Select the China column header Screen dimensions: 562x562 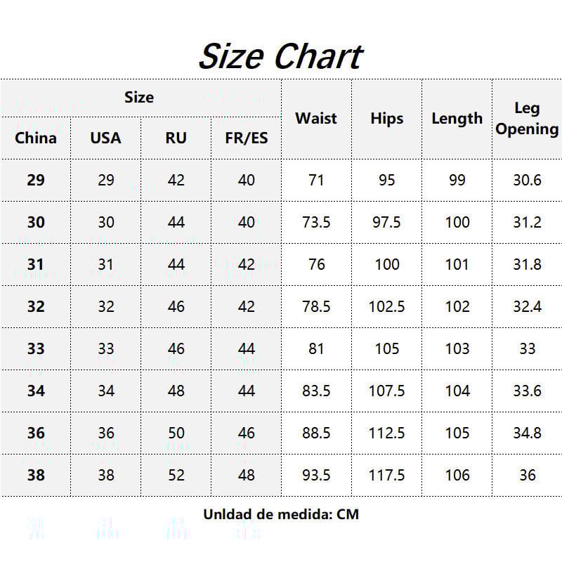coord(36,138)
